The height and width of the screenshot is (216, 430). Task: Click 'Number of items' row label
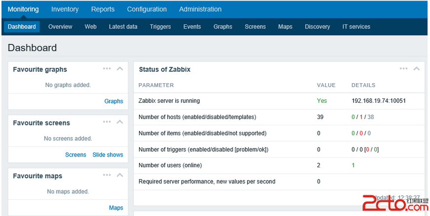click(x=202, y=133)
